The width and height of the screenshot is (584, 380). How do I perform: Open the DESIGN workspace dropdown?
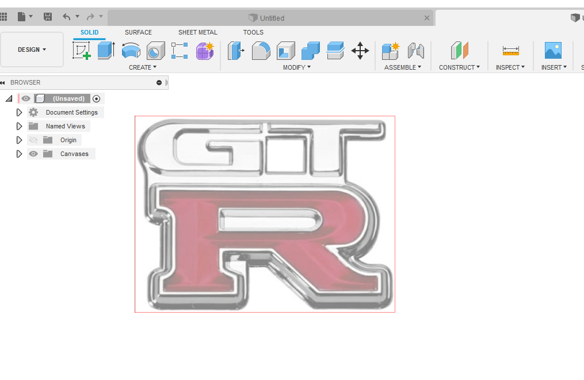(x=32, y=50)
